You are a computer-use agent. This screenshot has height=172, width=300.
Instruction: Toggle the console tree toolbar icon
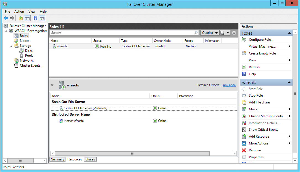coord(27,18)
